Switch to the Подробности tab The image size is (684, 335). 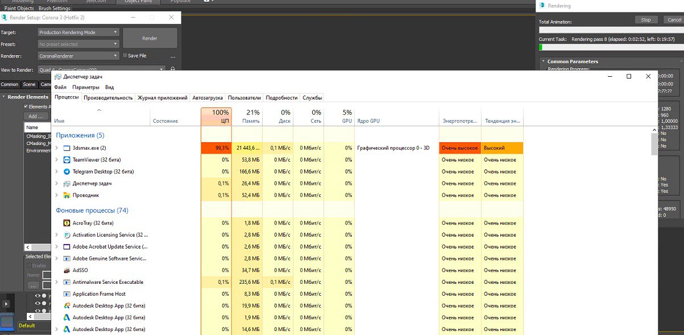click(281, 98)
